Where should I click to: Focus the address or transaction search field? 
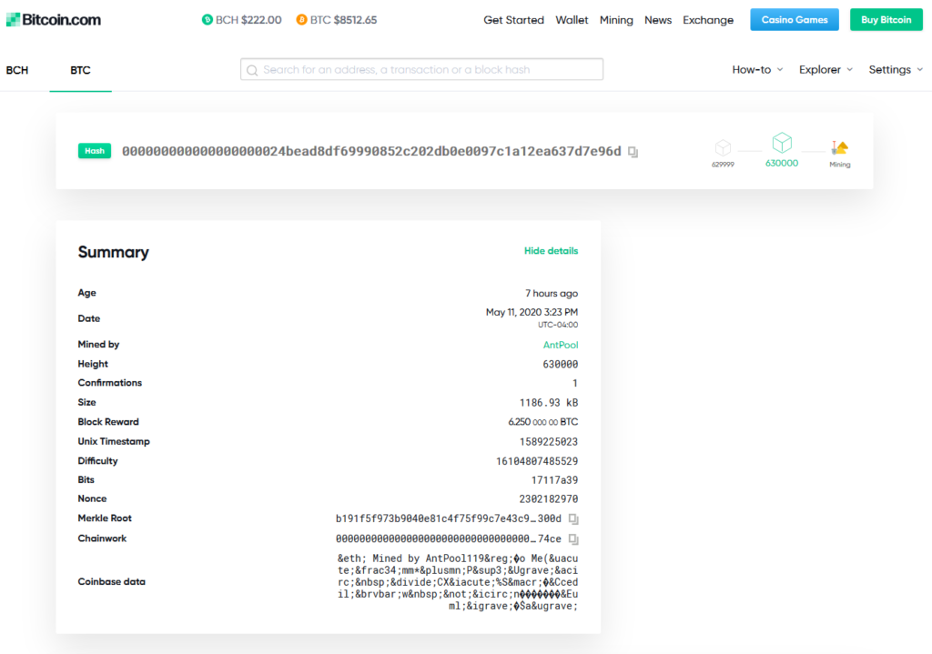click(x=421, y=70)
